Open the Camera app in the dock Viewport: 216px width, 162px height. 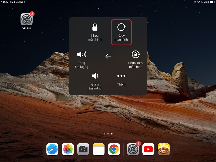tap(83, 149)
